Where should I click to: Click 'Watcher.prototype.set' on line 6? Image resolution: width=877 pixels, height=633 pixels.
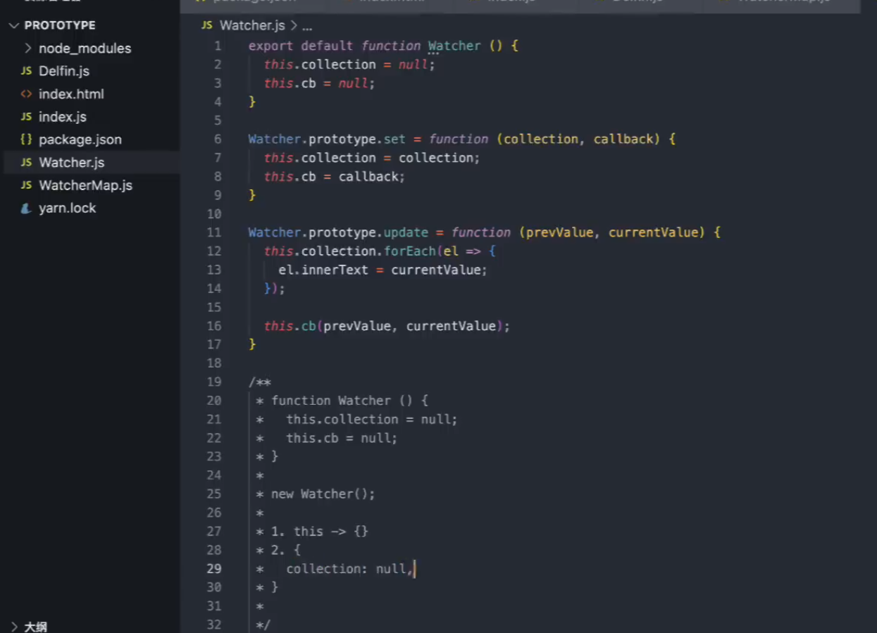tap(327, 139)
